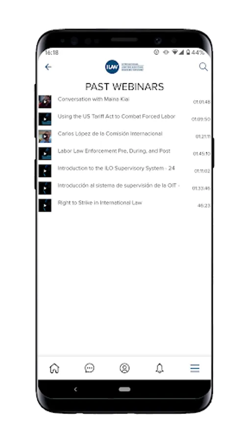Viewport: 248px width, 442px height.
Task: Play the Carlos López webinar thumbnail
Action: pyautogui.click(x=45, y=136)
